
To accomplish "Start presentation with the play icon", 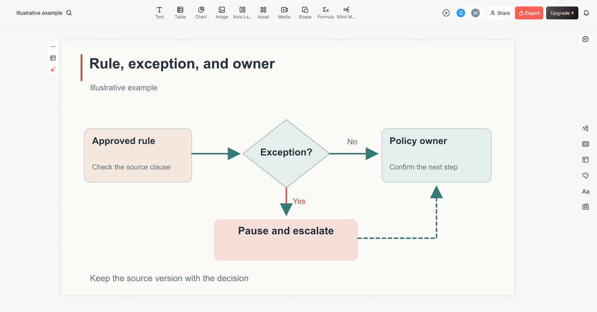I will (x=446, y=13).
